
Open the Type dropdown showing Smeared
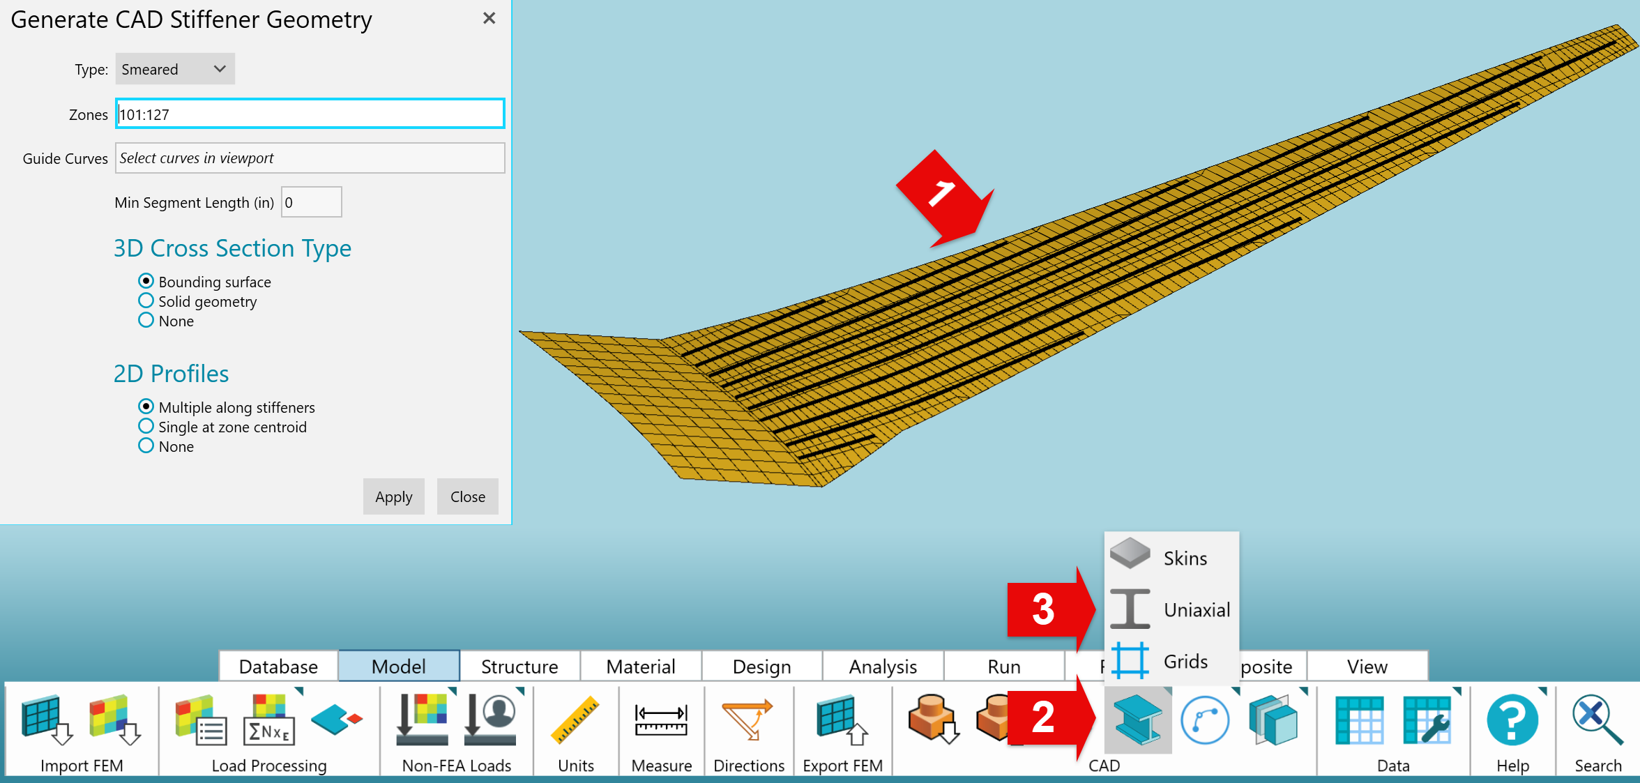175,69
